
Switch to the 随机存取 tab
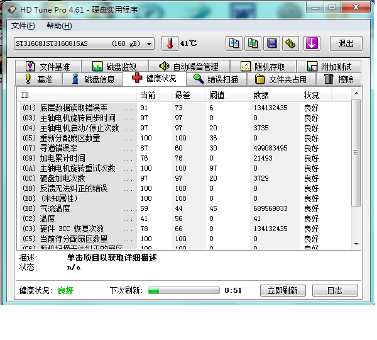(263, 67)
